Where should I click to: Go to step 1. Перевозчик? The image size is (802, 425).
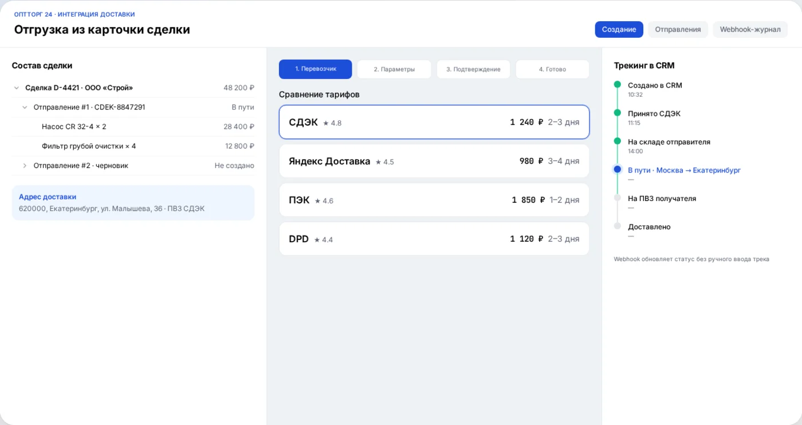pos(316,69)
